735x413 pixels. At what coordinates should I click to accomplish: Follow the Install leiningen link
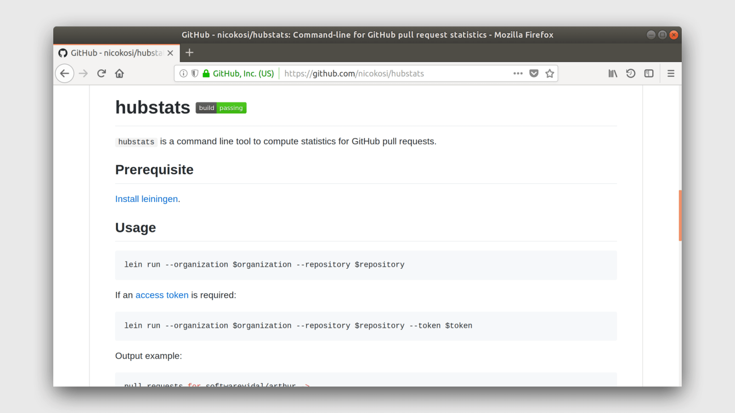147,199
